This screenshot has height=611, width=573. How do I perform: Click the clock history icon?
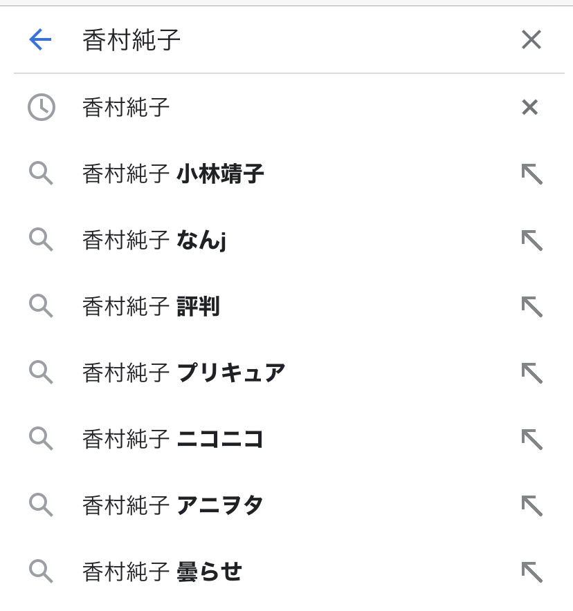coord(42,107)
